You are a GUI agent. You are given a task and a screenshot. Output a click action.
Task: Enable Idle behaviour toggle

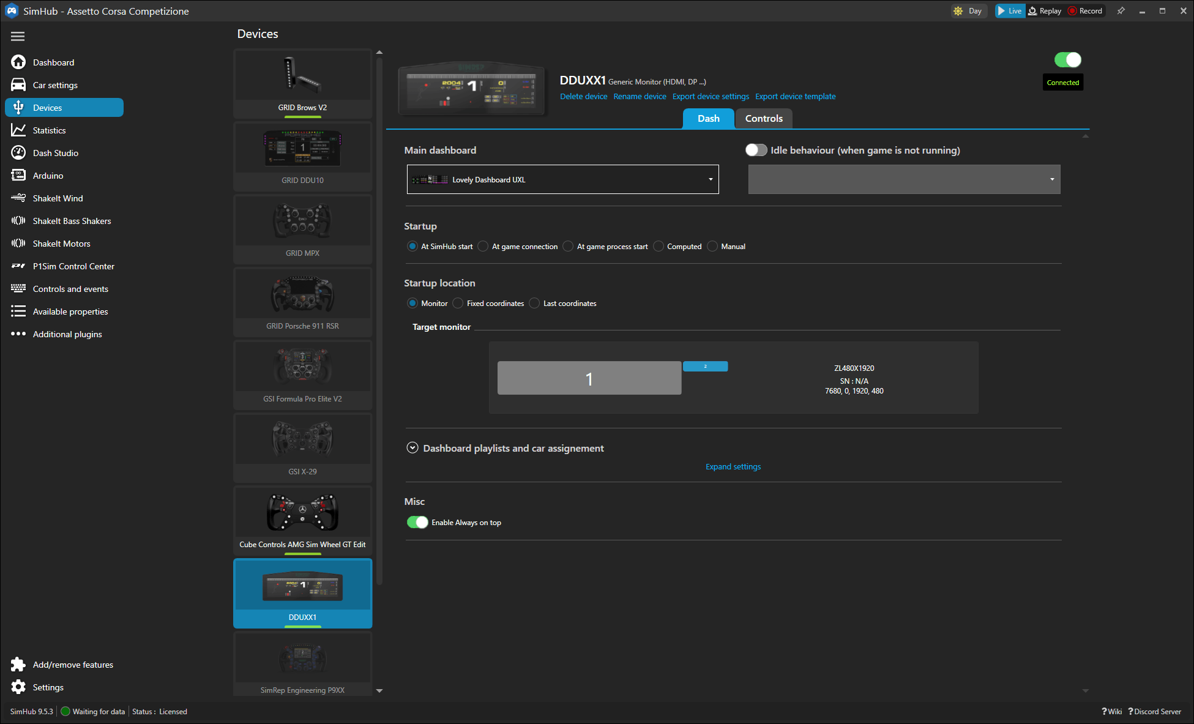(x=756, y=151)
